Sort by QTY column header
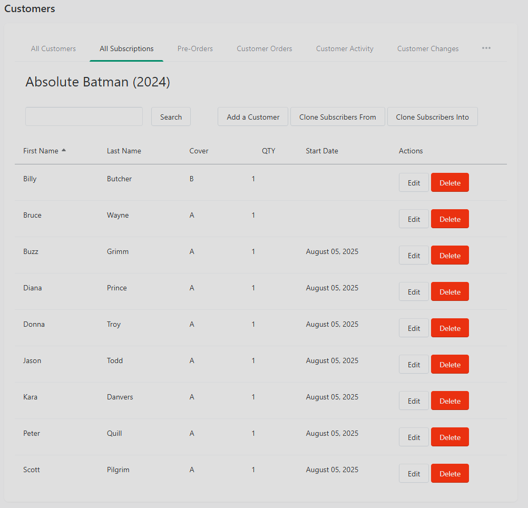Viewport: 528px width, 508px height. (x=268, y=151)
